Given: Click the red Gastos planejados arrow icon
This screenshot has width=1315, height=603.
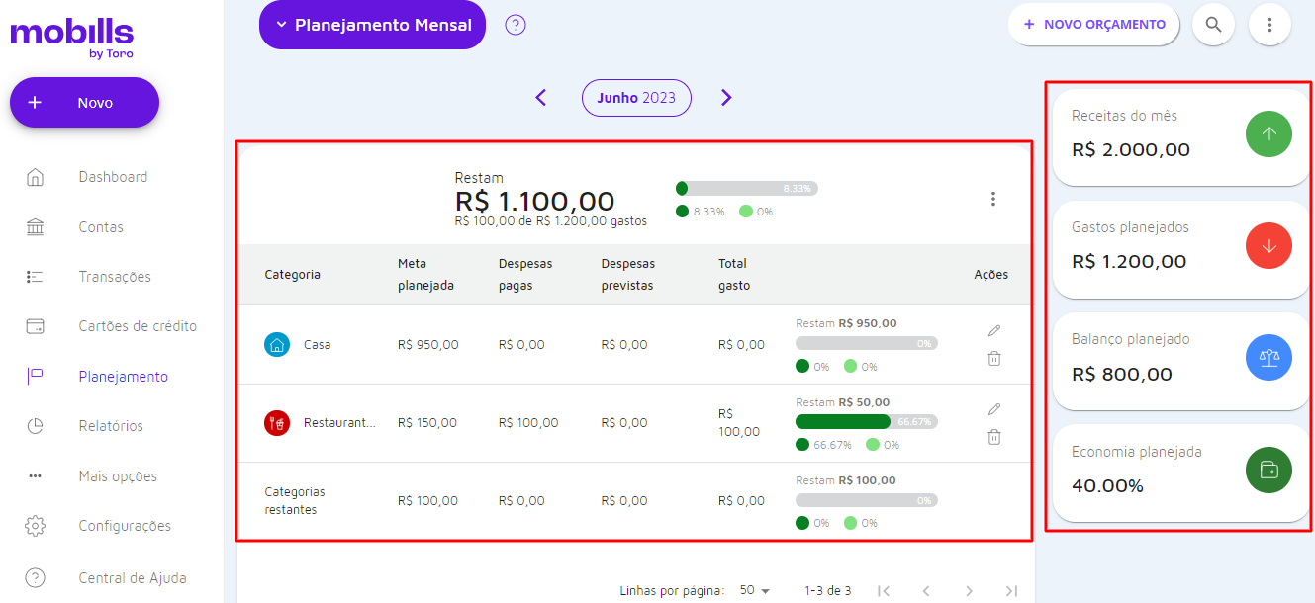Looking at the screenshot, I should click(x=1268, y=245).
